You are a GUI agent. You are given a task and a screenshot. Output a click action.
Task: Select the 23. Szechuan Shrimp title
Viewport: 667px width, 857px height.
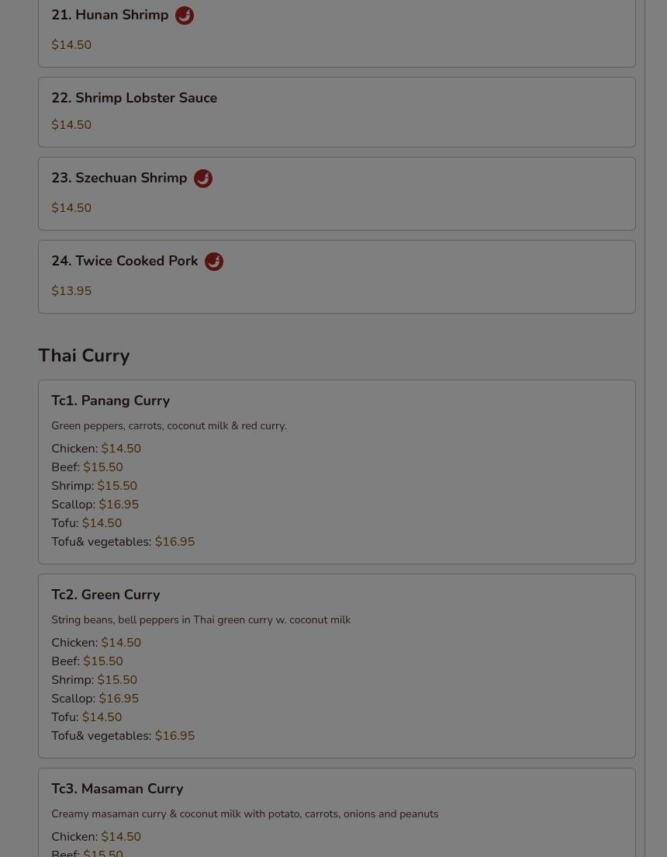[x=119, y=178]
